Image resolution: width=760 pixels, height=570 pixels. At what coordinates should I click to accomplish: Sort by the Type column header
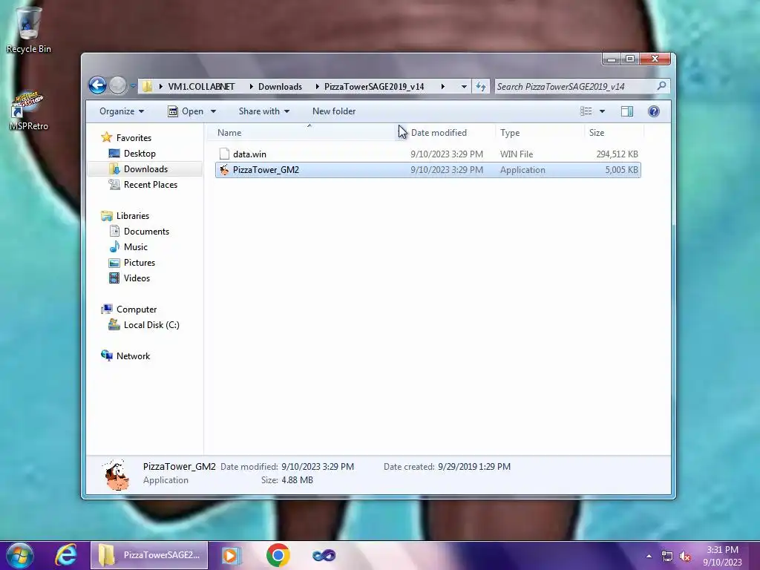(x=539, y=132)
